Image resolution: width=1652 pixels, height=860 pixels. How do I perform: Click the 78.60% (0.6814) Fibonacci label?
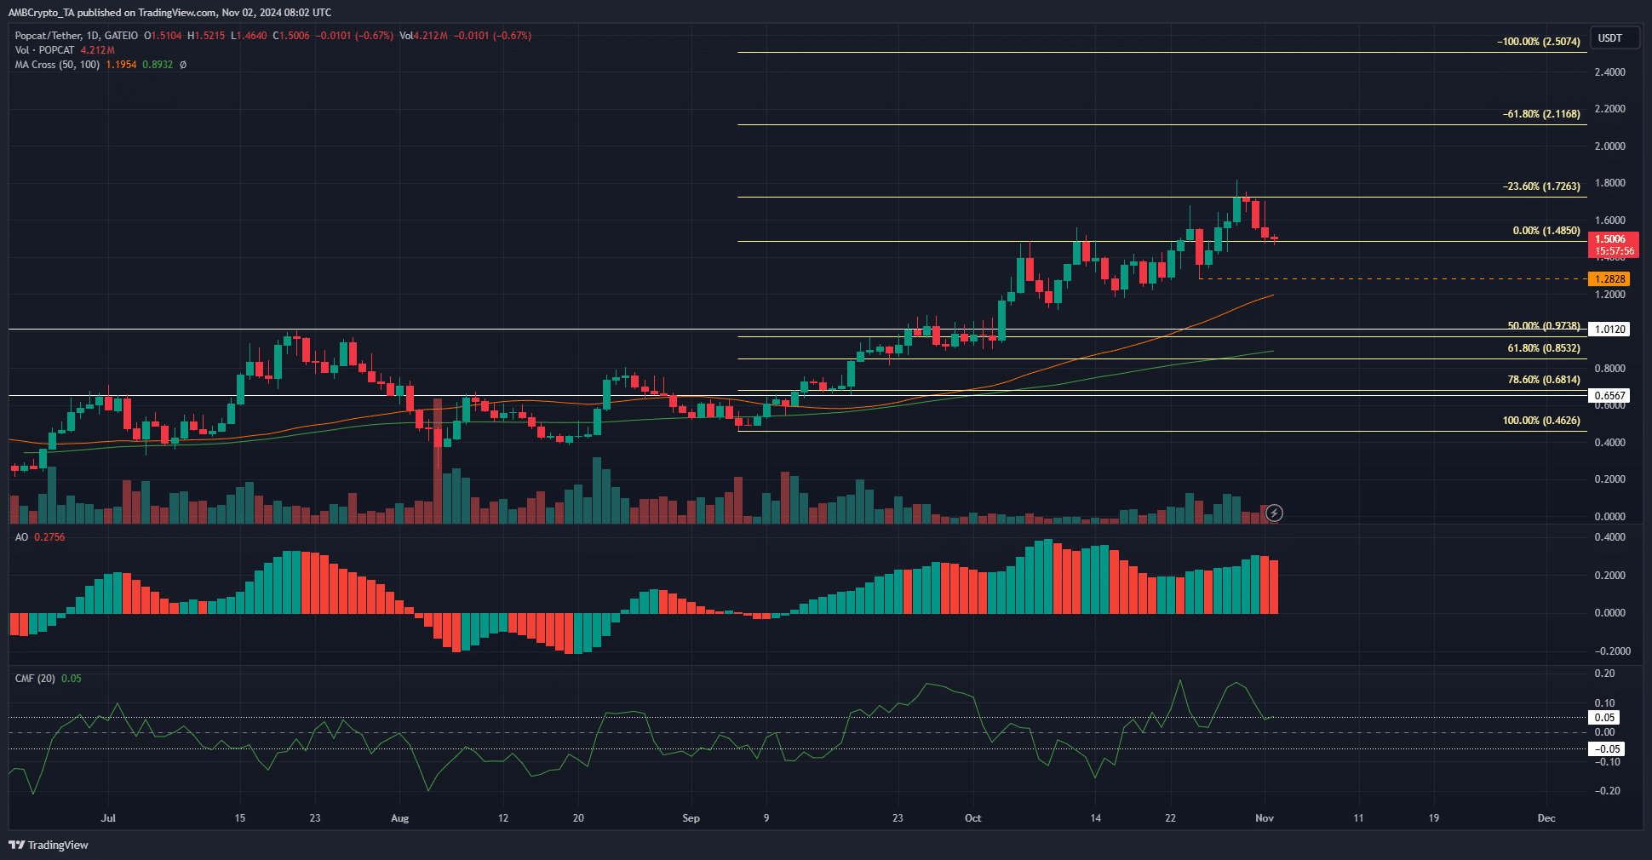pos(1544,379)
